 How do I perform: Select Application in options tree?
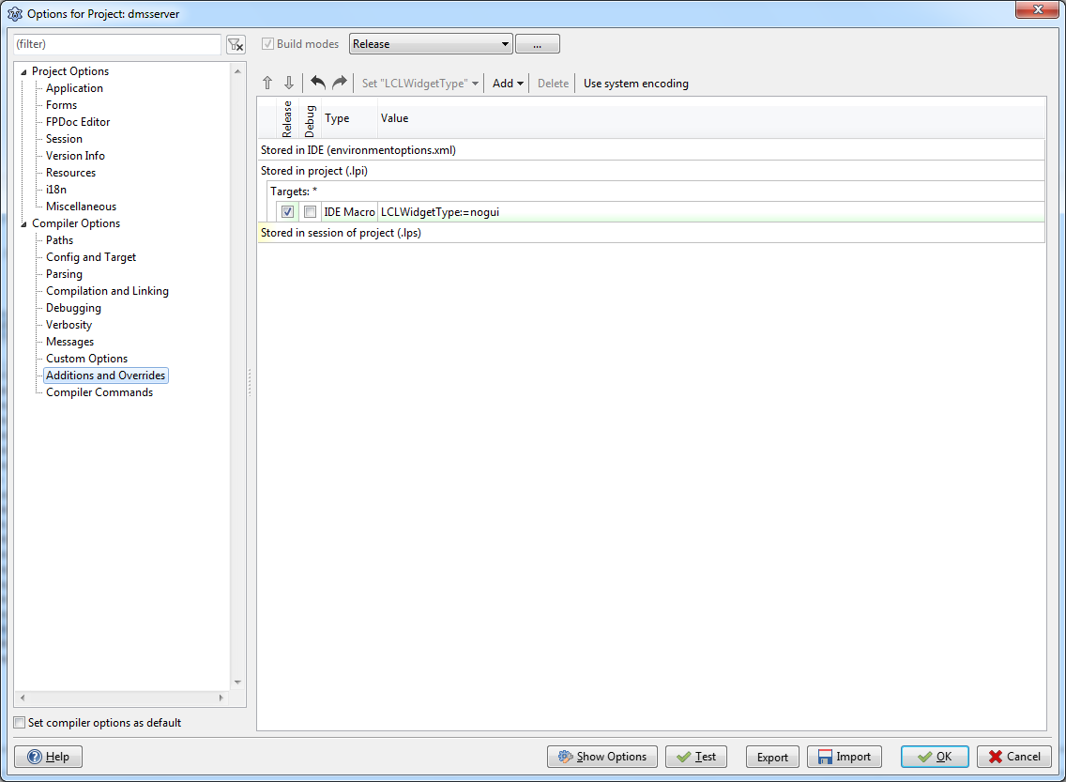[74, 87]
